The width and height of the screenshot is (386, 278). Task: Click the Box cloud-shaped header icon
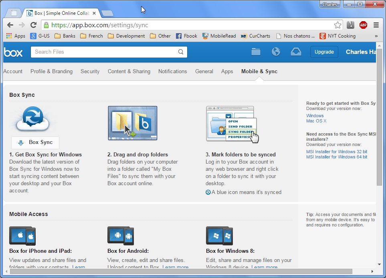click(x=296, y=52)
